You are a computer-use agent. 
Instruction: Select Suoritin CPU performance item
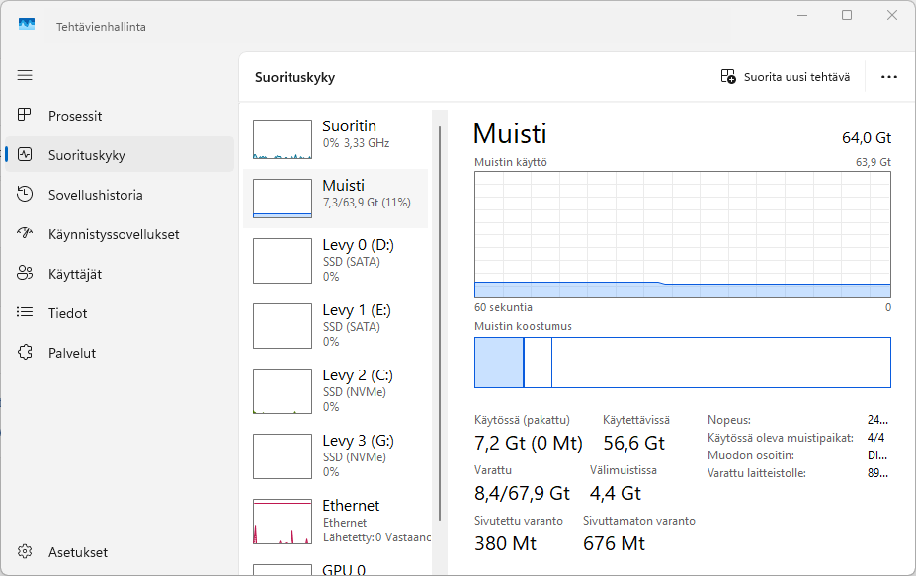(335, 135)
